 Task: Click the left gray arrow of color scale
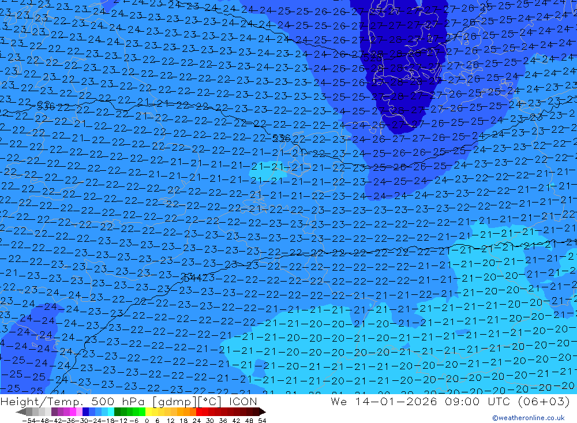click(x=21, y=411)
